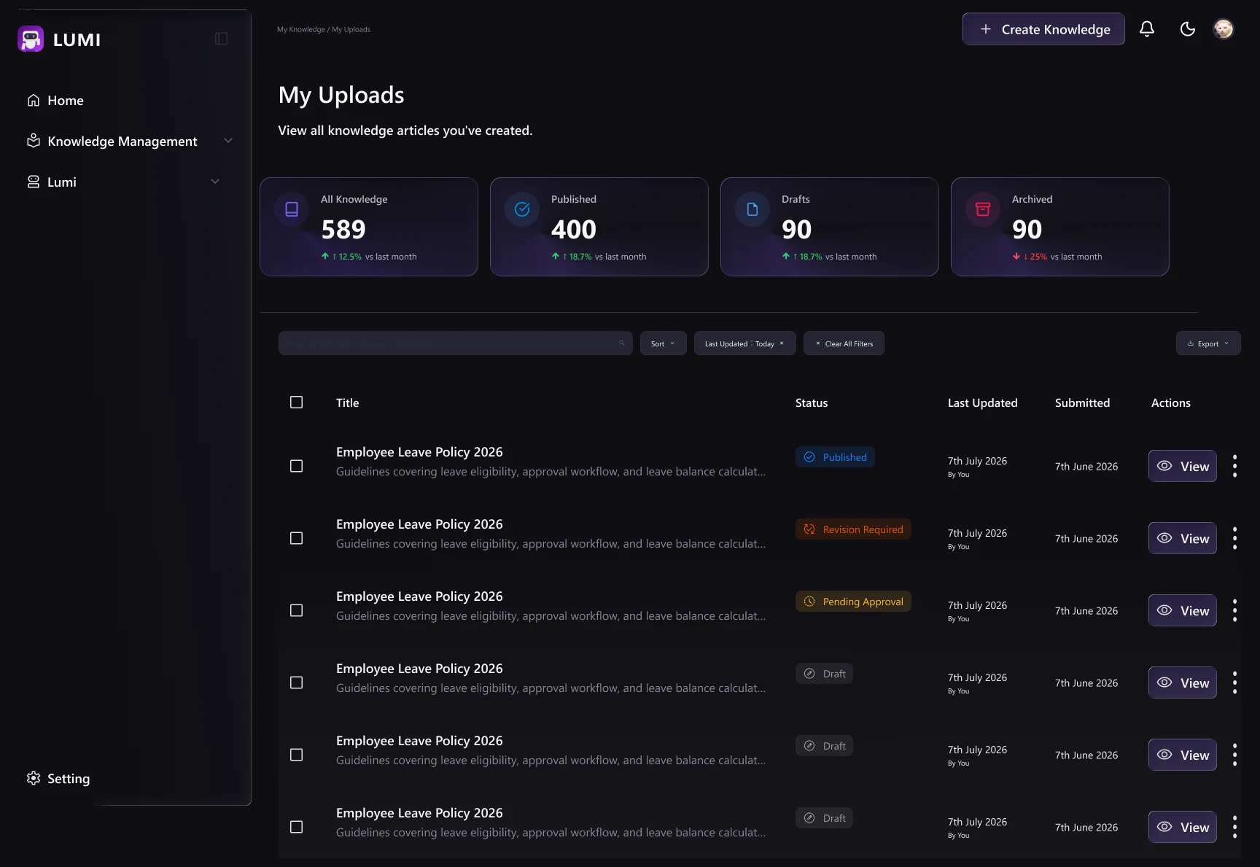Open the Sort dropdown
The width and height of the screenshot is (1260, 867).
click(x=663, y=343)
